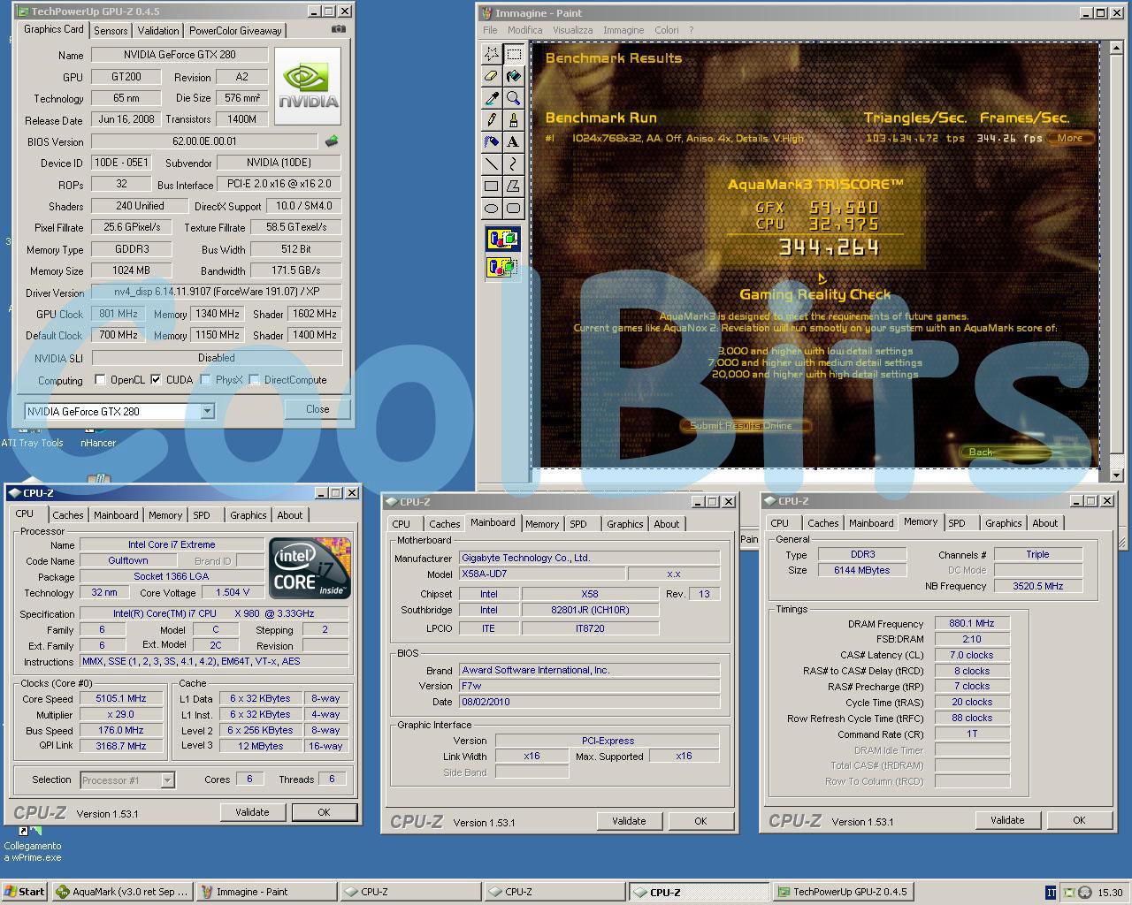
Task: Open the Validation tab in GPU-Z
Action: [x=158, y=30]
